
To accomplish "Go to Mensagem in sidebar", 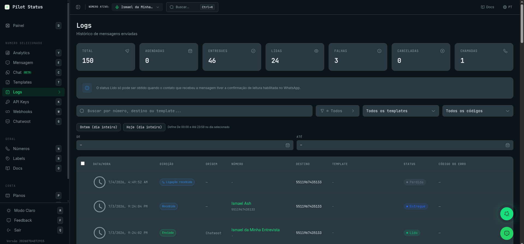I will 33,63.
